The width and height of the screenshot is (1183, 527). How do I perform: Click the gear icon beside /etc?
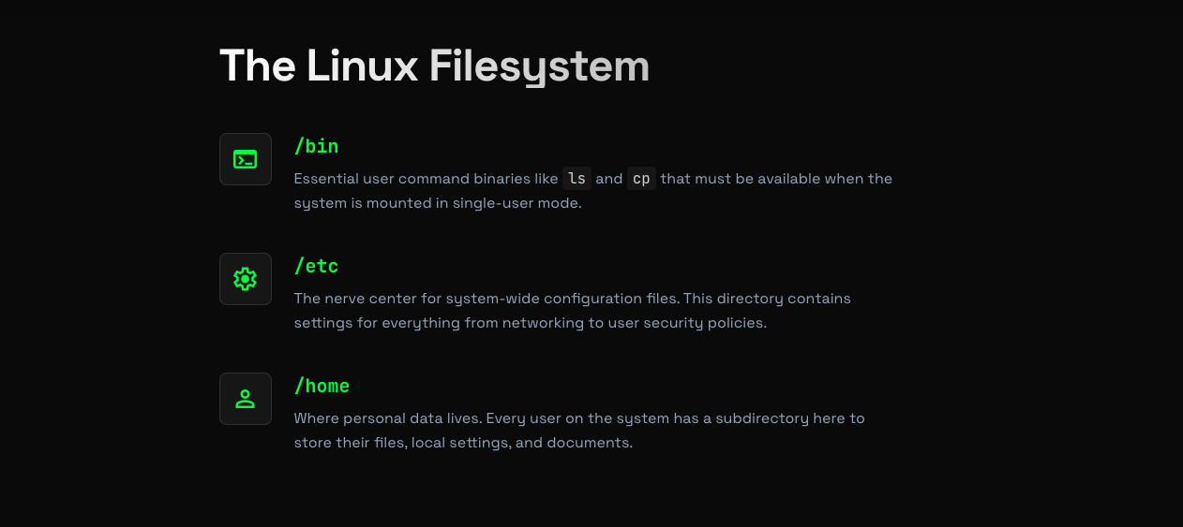coord(246,279)
